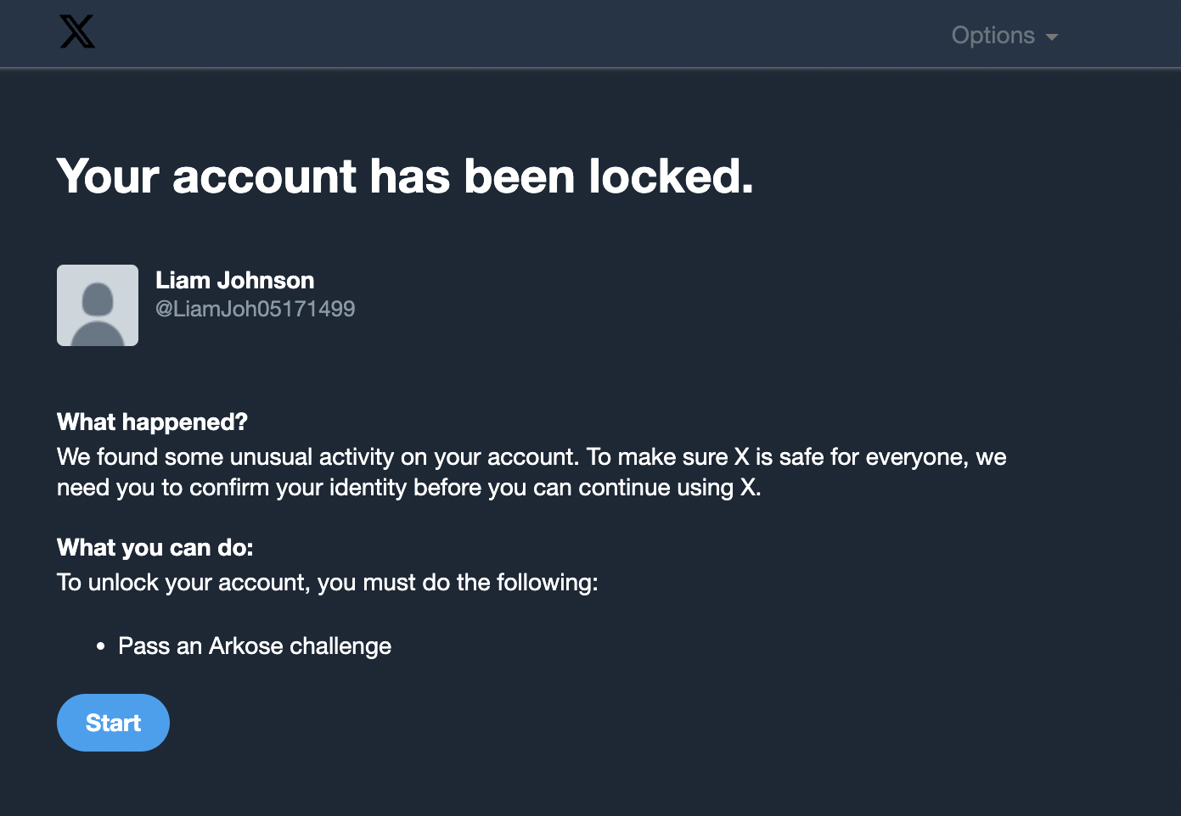Click the empty header bar left of Options
Image resolution: width=1181 pixels, height=816 pixels.
[x=509, y=34]
